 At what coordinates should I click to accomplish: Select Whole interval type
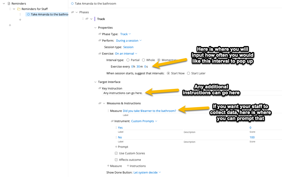143,60
